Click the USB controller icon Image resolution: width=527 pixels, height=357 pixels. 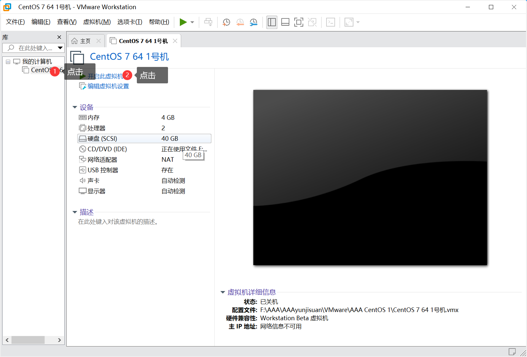coord(82,170)
